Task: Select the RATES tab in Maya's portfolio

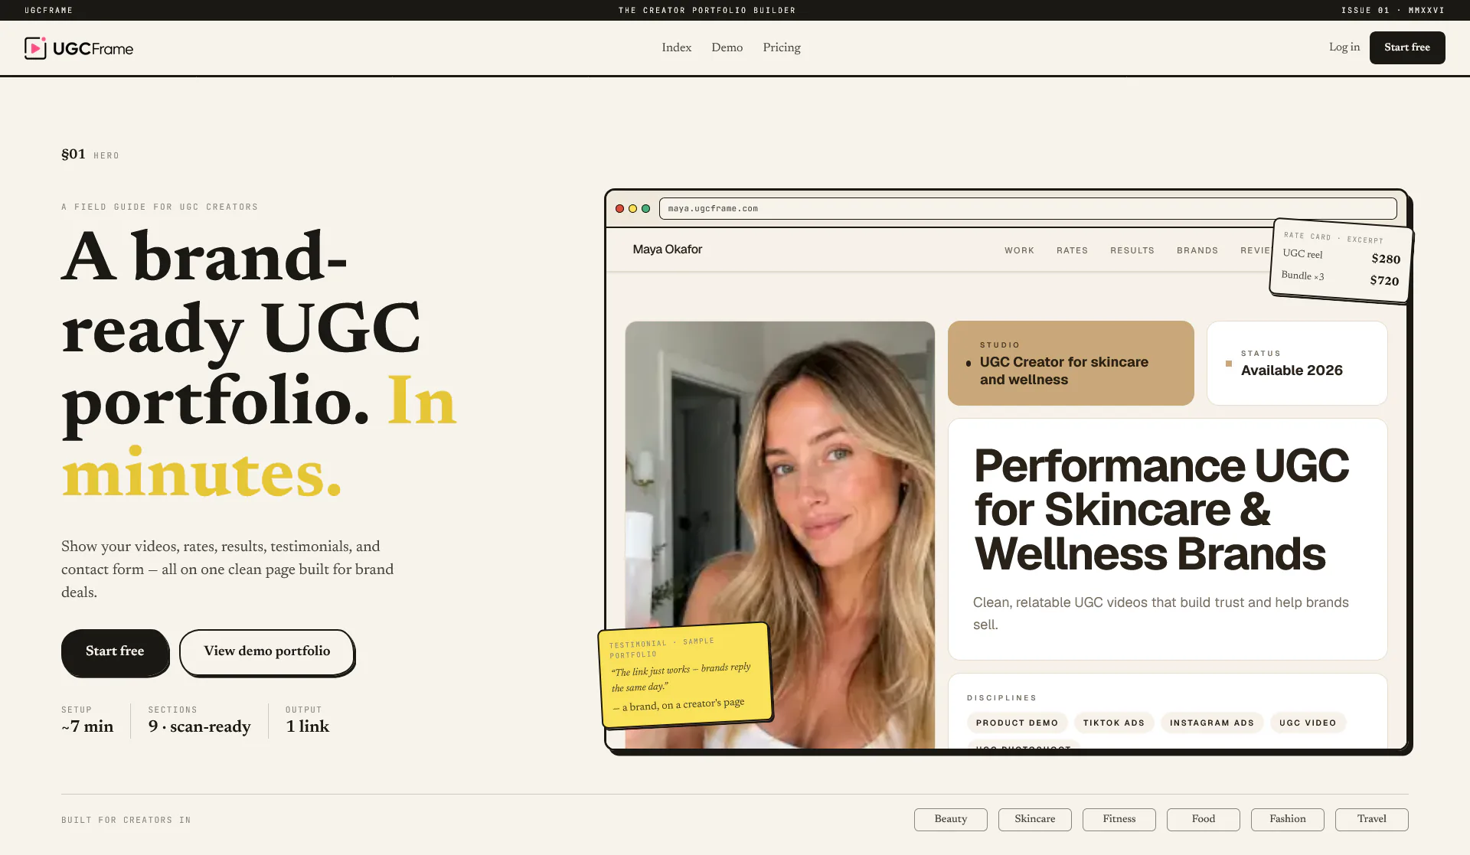Action: click(1072, 250)
